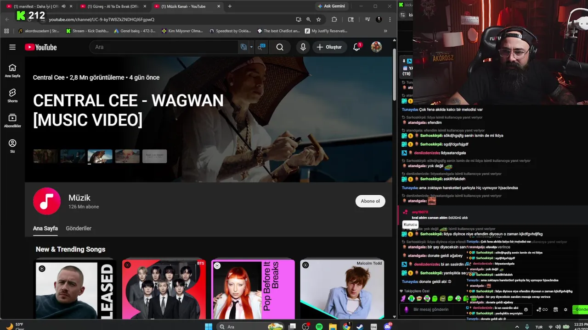Click the purple microphone icon in chat input
588x330 pixels.
click(x=406, y=309)
